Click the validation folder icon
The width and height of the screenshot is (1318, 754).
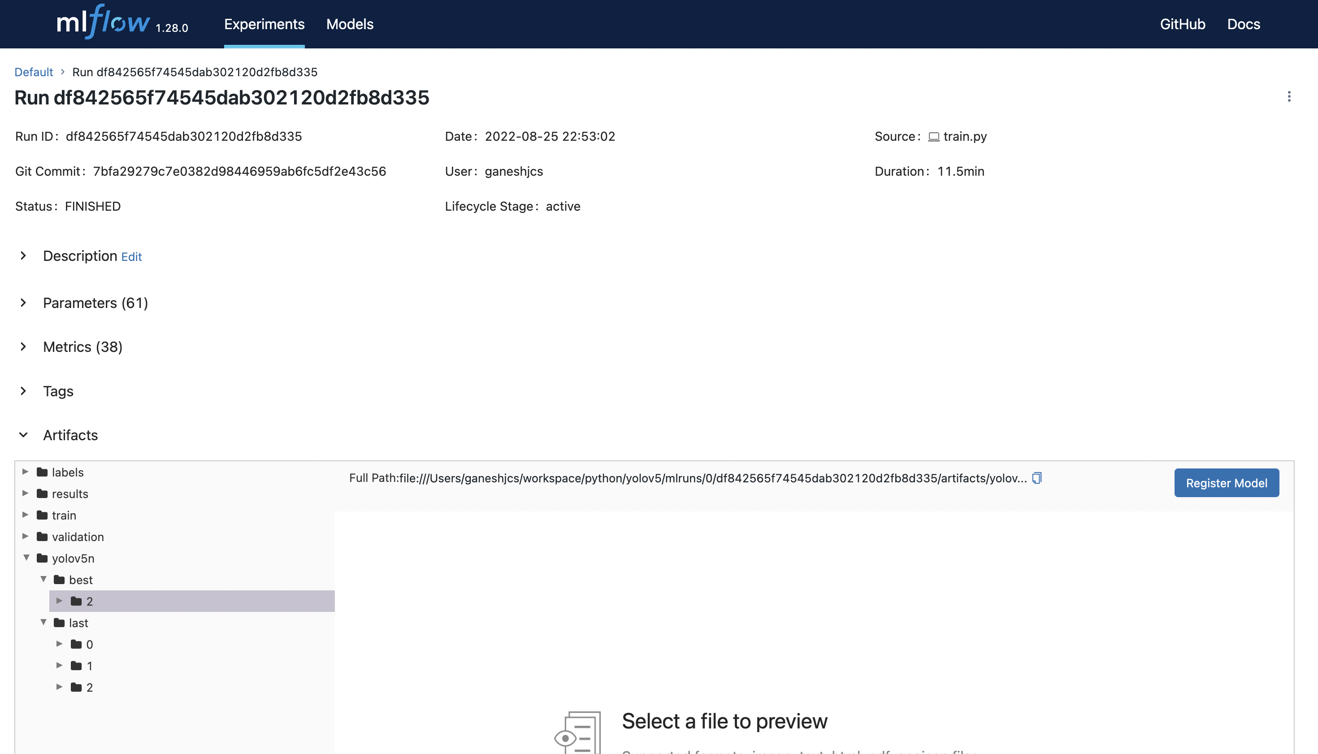(x=42, y=537)
